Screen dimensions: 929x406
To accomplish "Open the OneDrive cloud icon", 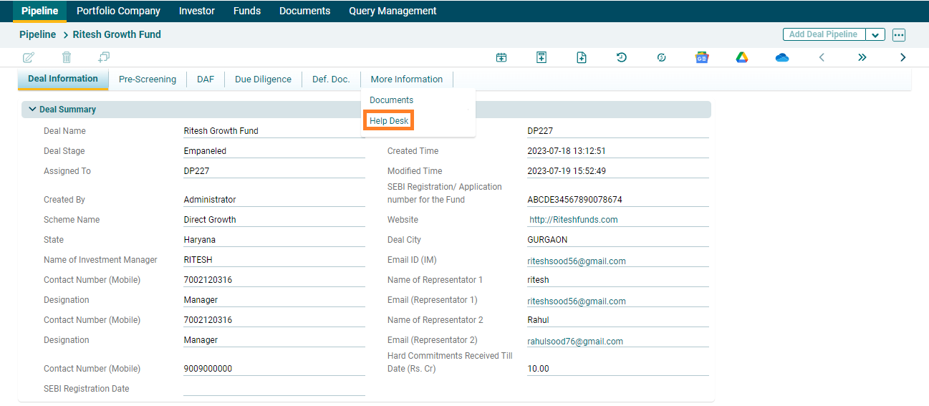I will click(x=782, y=57).
